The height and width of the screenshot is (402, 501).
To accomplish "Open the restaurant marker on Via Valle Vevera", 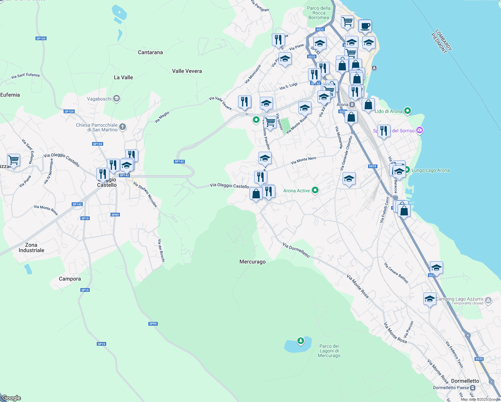I will pyautogui.click(x=244, y=100).
